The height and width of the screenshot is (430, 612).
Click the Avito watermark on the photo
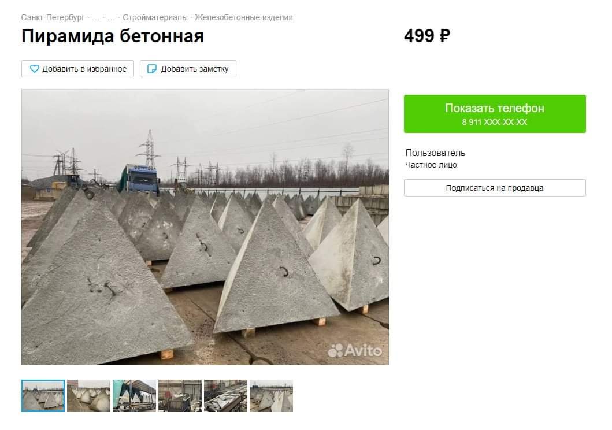point(355,350)
